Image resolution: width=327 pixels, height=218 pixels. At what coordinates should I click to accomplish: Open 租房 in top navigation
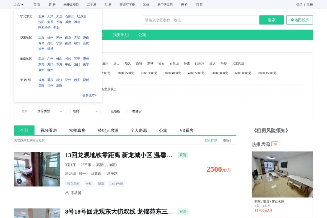pyautogui.click(x=108, y=5)
